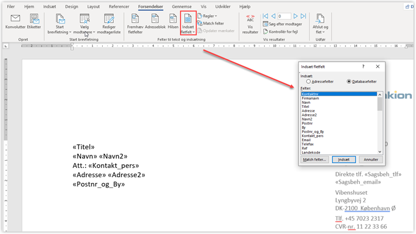Click field list scrollbar up arrow
416x234 pixels.
[x=380, y=94]
